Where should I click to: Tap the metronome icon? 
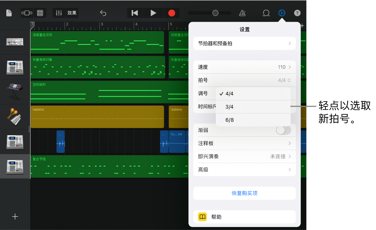click(242, 12)
